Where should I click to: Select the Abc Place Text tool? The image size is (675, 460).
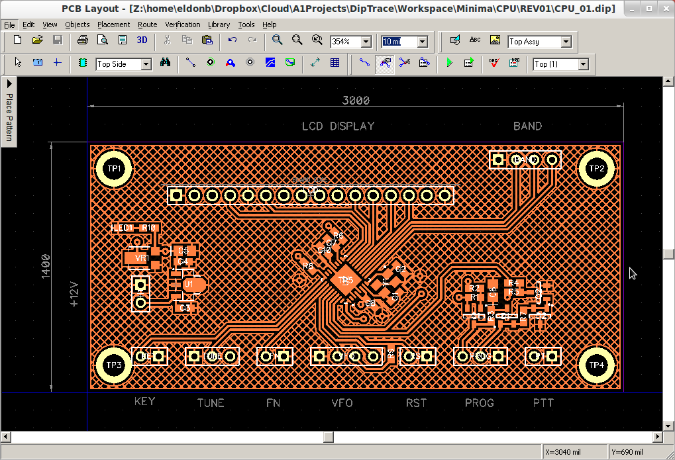[475, 40]
